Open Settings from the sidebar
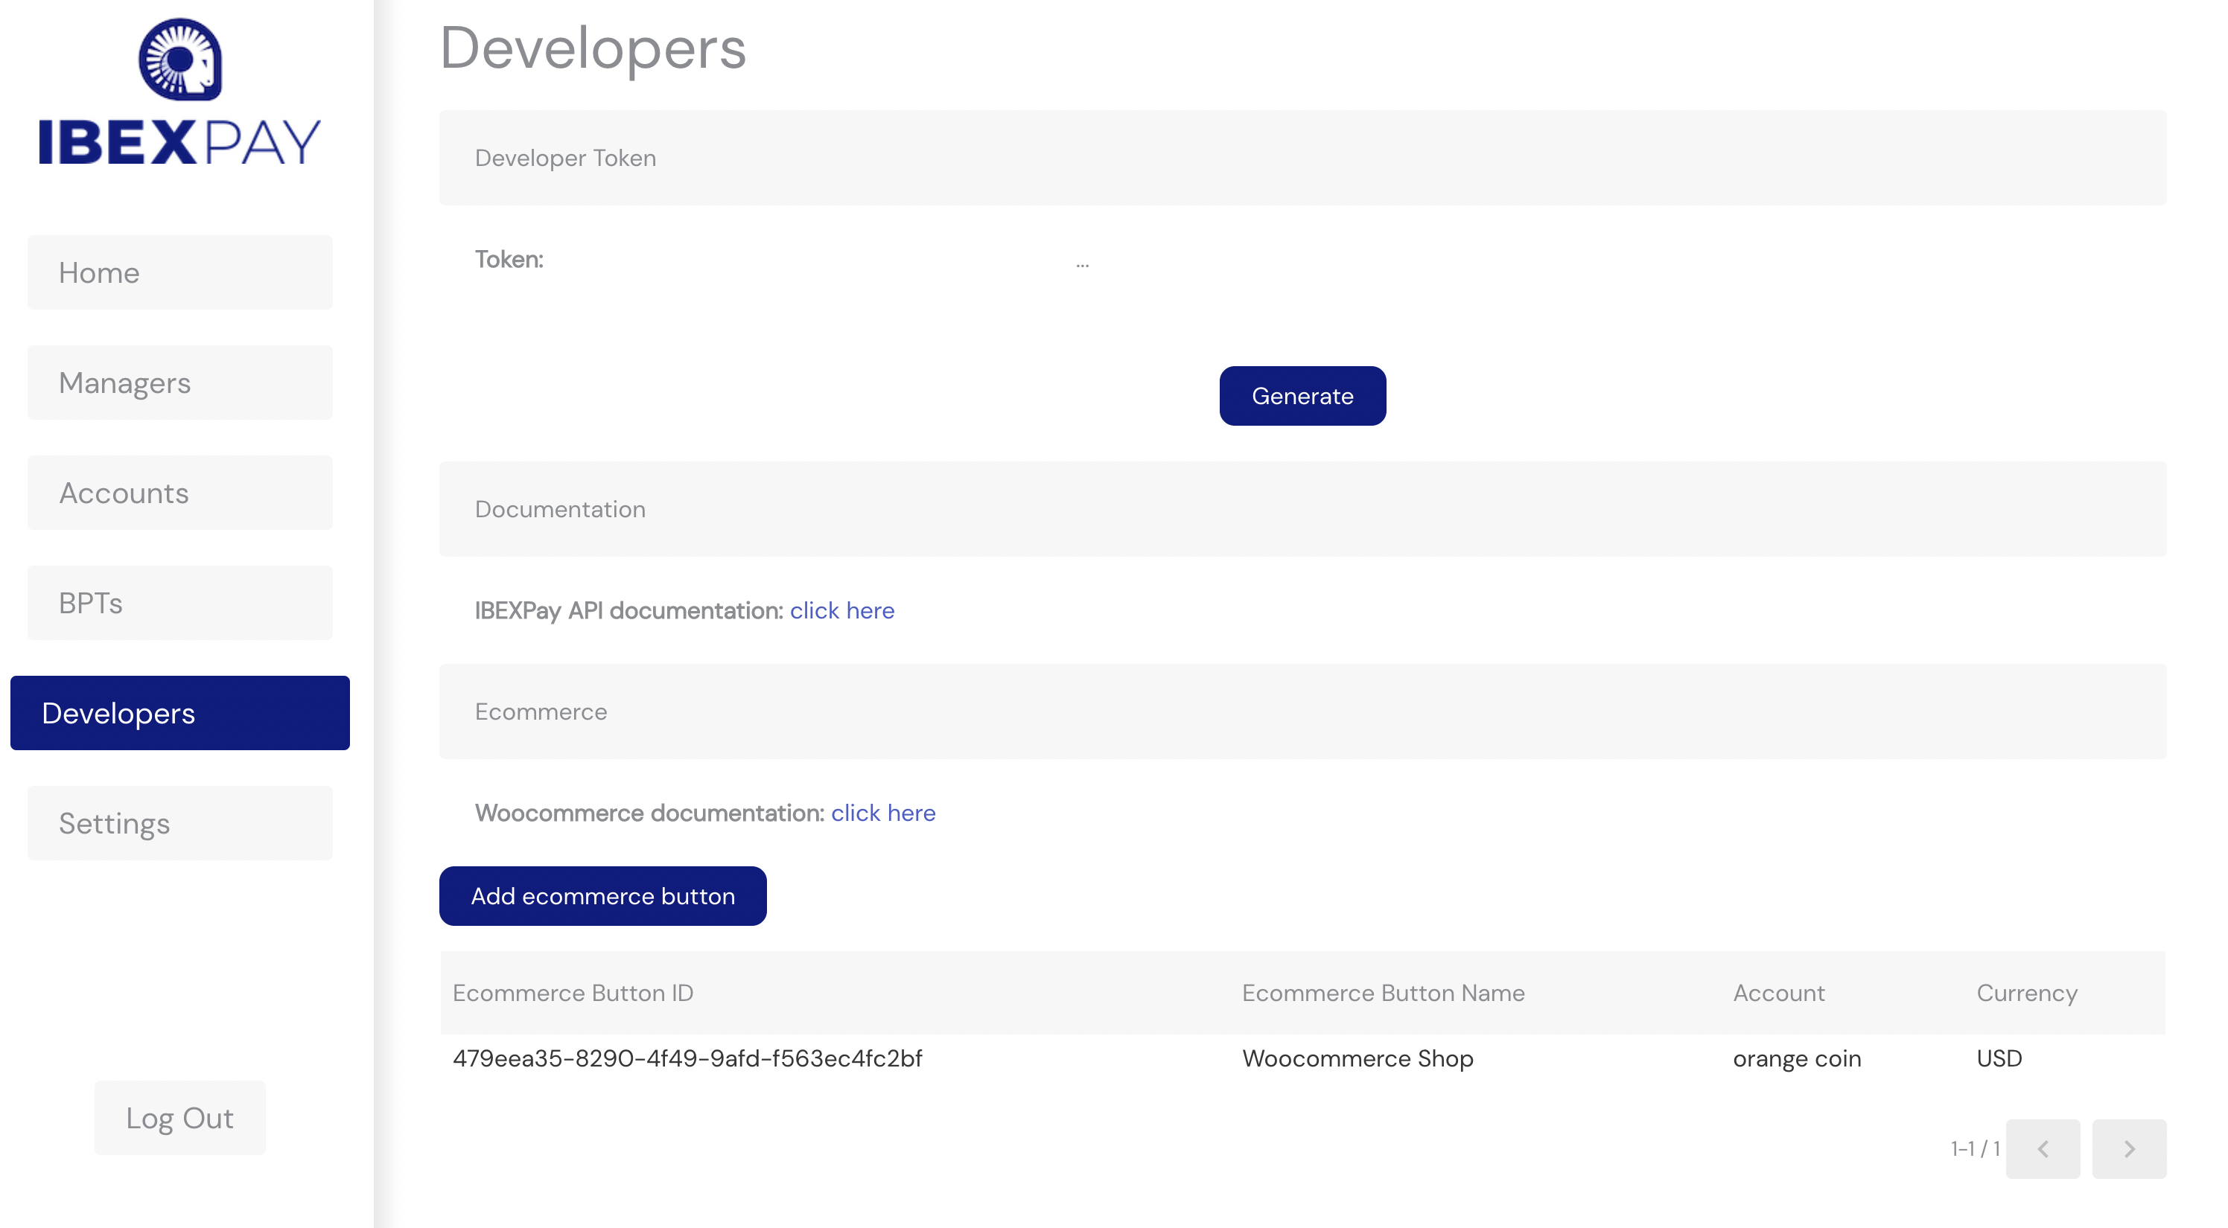This screenshot has width=2228, height=1228. click(x=180, y=822)
